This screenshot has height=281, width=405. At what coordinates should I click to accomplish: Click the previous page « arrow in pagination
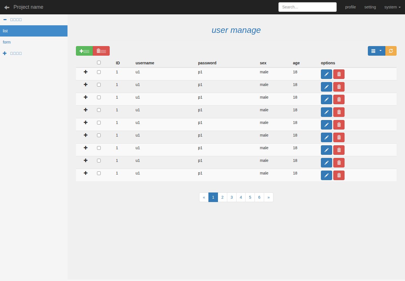(204, 197)
